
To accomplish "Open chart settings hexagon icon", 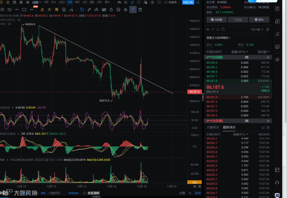I will pyautogui.click(x=152, y=2).
